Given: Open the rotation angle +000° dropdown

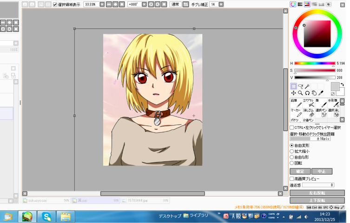Looking at the screenshot, I should pyautogui.click(x=144, y=4).
